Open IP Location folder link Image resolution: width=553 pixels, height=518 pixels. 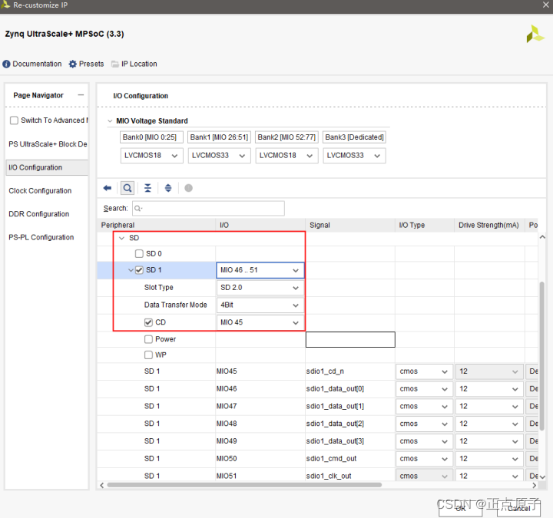(x=134, y=64)
